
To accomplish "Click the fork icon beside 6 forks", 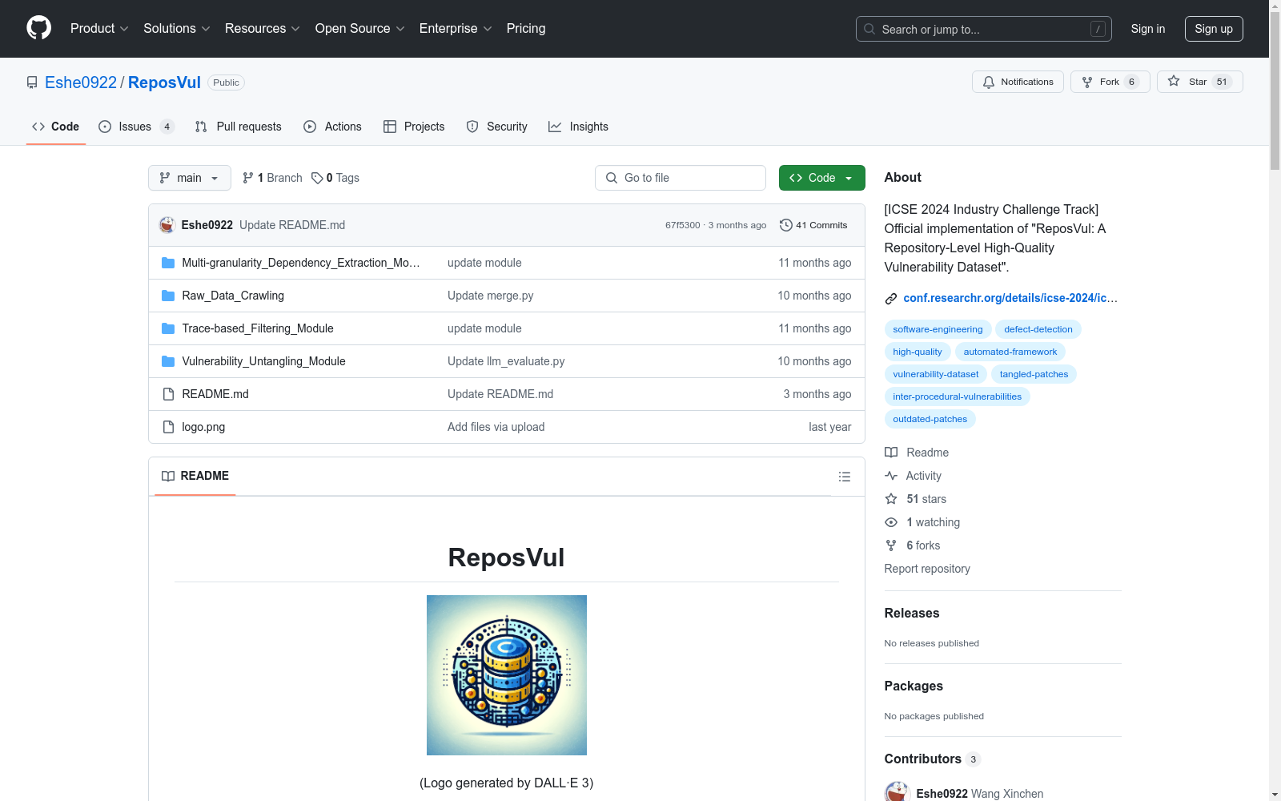I will point(891,545).
